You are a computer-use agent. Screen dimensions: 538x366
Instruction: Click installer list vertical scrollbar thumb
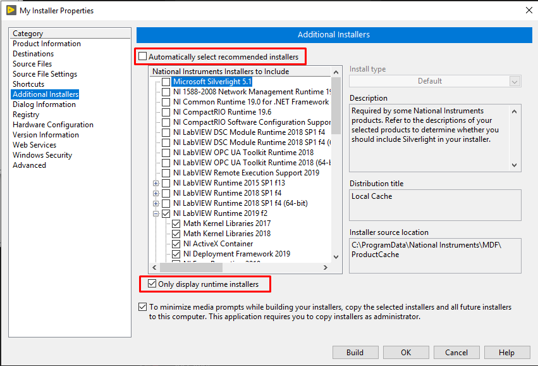coord(336,106)
